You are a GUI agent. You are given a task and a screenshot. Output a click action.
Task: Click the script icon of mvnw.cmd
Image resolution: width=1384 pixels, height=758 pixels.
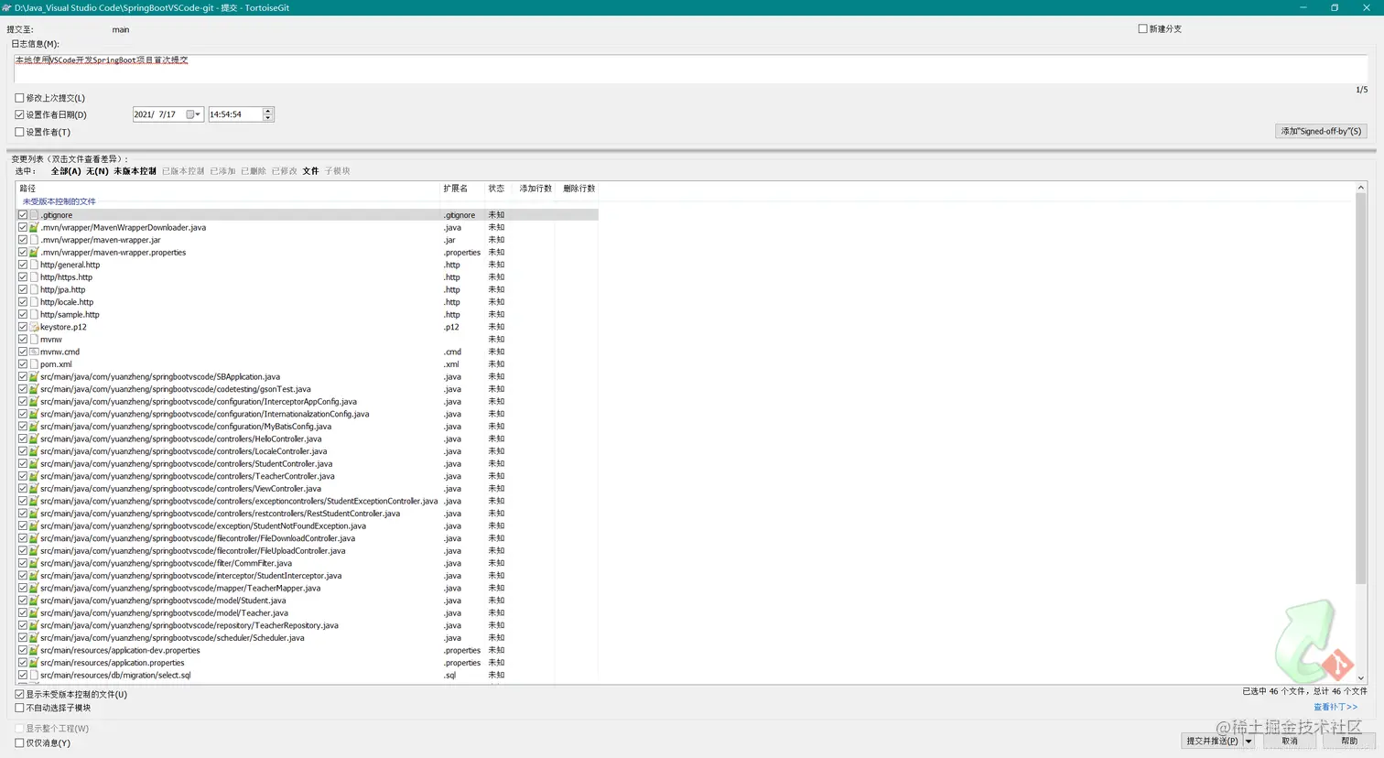pos(34,352)
